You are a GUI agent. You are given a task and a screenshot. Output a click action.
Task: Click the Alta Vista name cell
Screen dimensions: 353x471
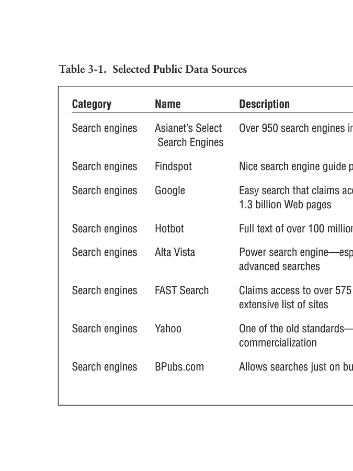pos(175,252)
